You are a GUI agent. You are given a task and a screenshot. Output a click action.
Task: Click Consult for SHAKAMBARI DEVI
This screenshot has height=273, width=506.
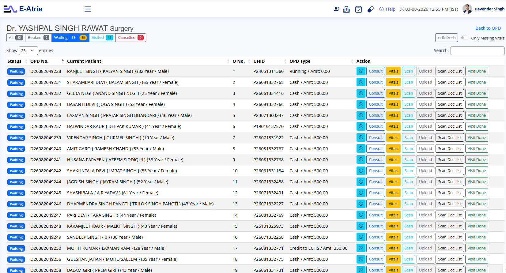376,82
